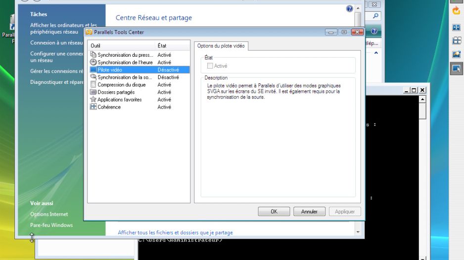This screenshot has height=260, width=464.
Task: Open Afficher tous les fichiers et dossiers link
Action: click(x=175, y=232)
